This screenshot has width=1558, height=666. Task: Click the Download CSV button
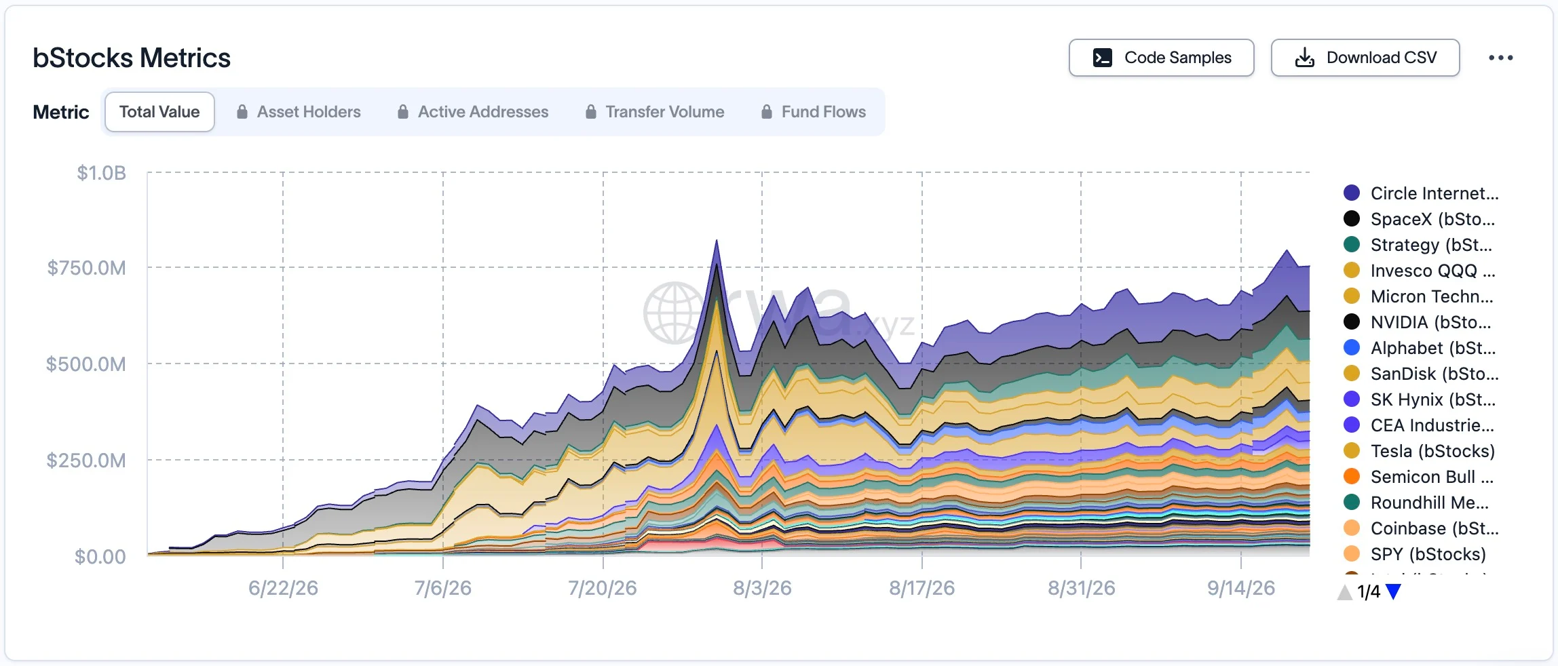pyautogui.click(x=1365, y=58)
